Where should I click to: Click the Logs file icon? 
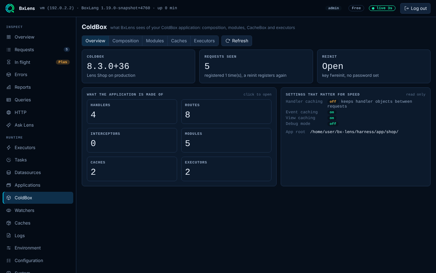click(9, 235)
